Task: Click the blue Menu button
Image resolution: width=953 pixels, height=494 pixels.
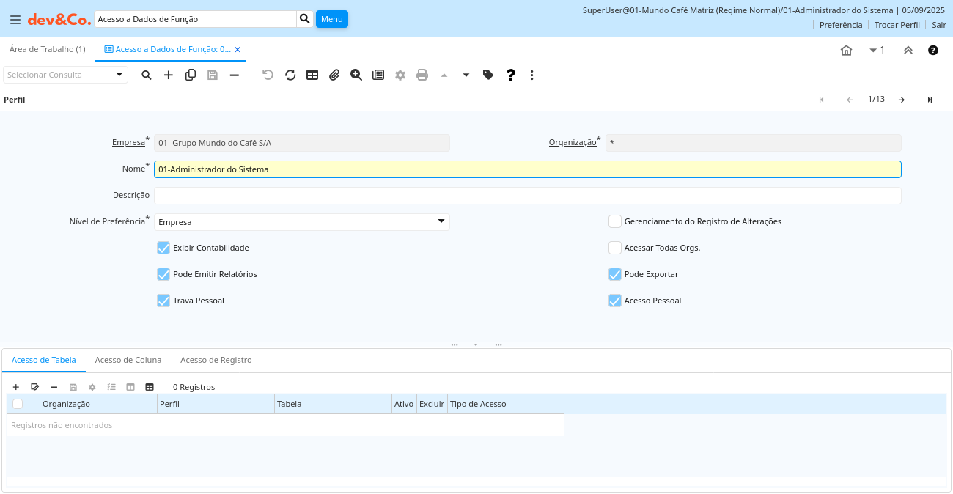Action: coord(331,19)
